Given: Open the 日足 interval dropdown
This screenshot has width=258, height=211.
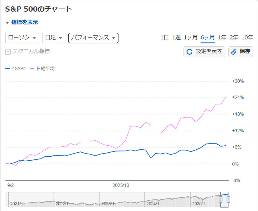Looking at the screenshot, I should (x=53, y=38).
